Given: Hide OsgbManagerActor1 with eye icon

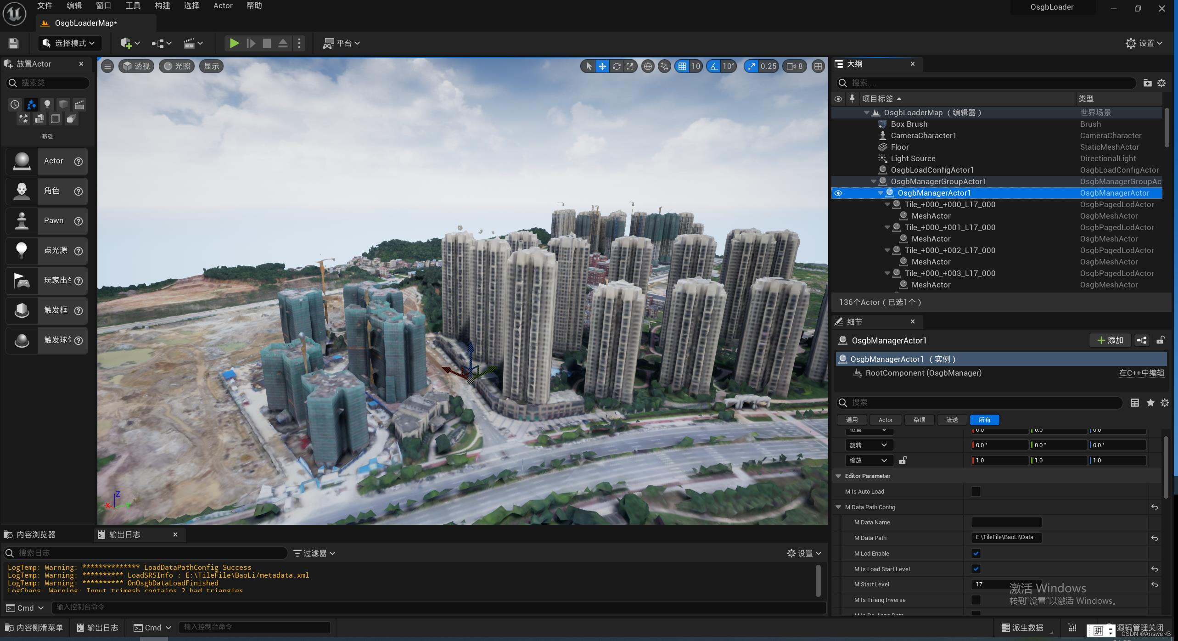Looking at the screenshot, I should pos(838,193).
